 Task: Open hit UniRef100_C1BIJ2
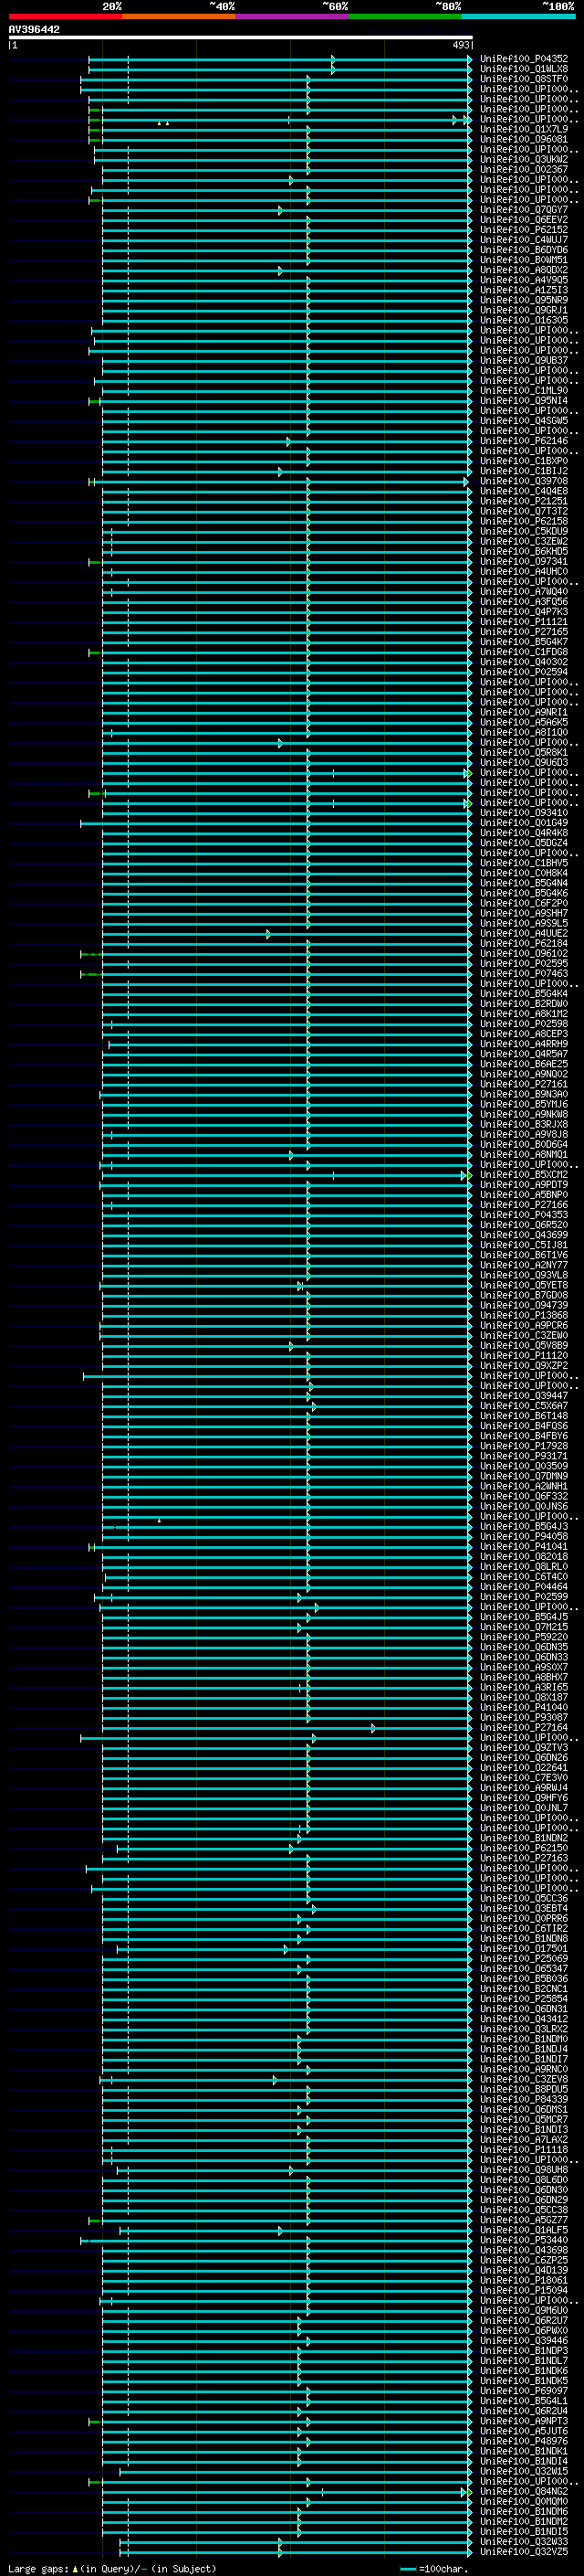click(x=524, y=471)
